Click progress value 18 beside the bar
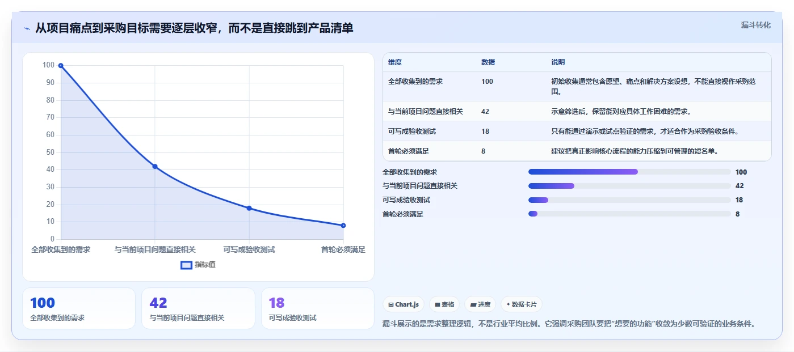The width and height of the screenshot is (794, 352). coord(739,200)
